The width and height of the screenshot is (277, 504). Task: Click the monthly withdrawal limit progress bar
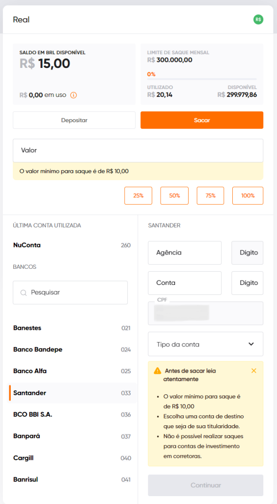202,79
